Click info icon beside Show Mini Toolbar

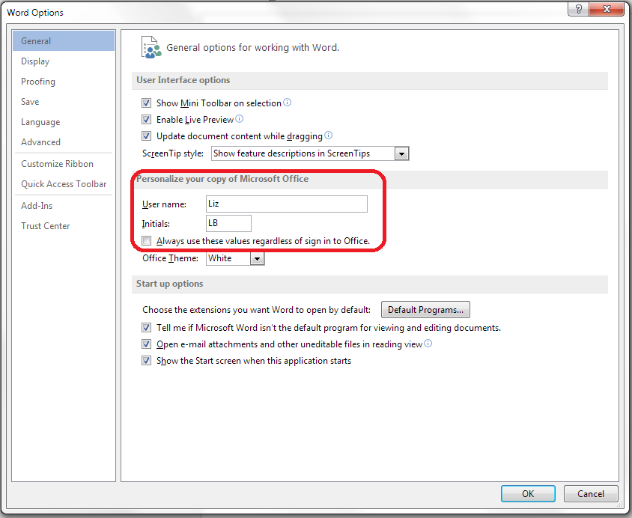(x=288, y=103)
